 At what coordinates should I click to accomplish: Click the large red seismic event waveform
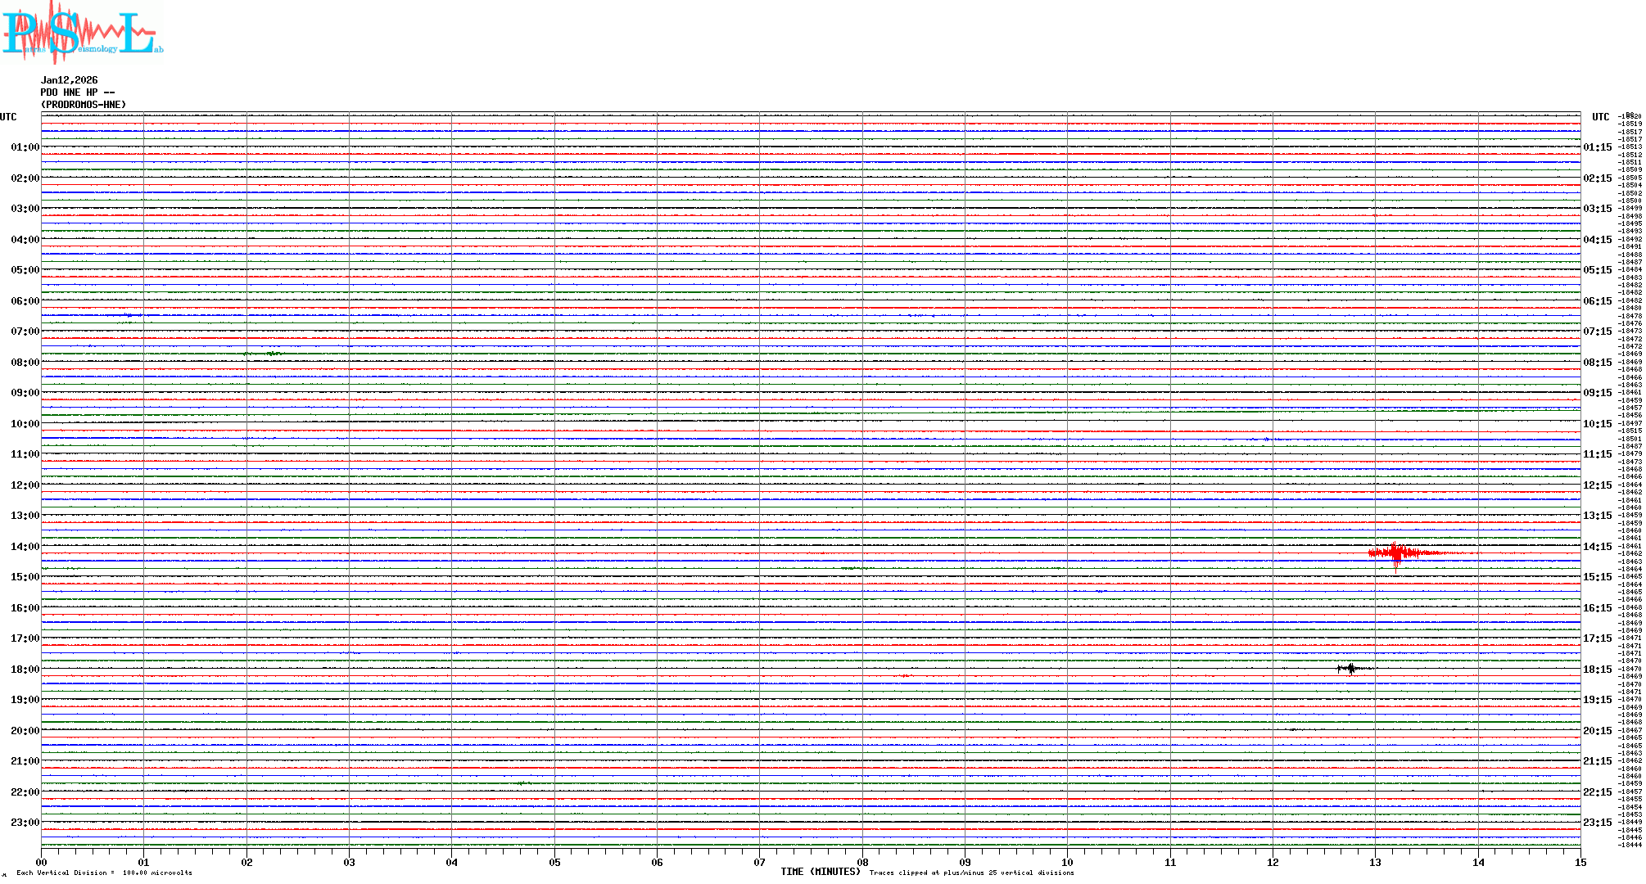1397,553
